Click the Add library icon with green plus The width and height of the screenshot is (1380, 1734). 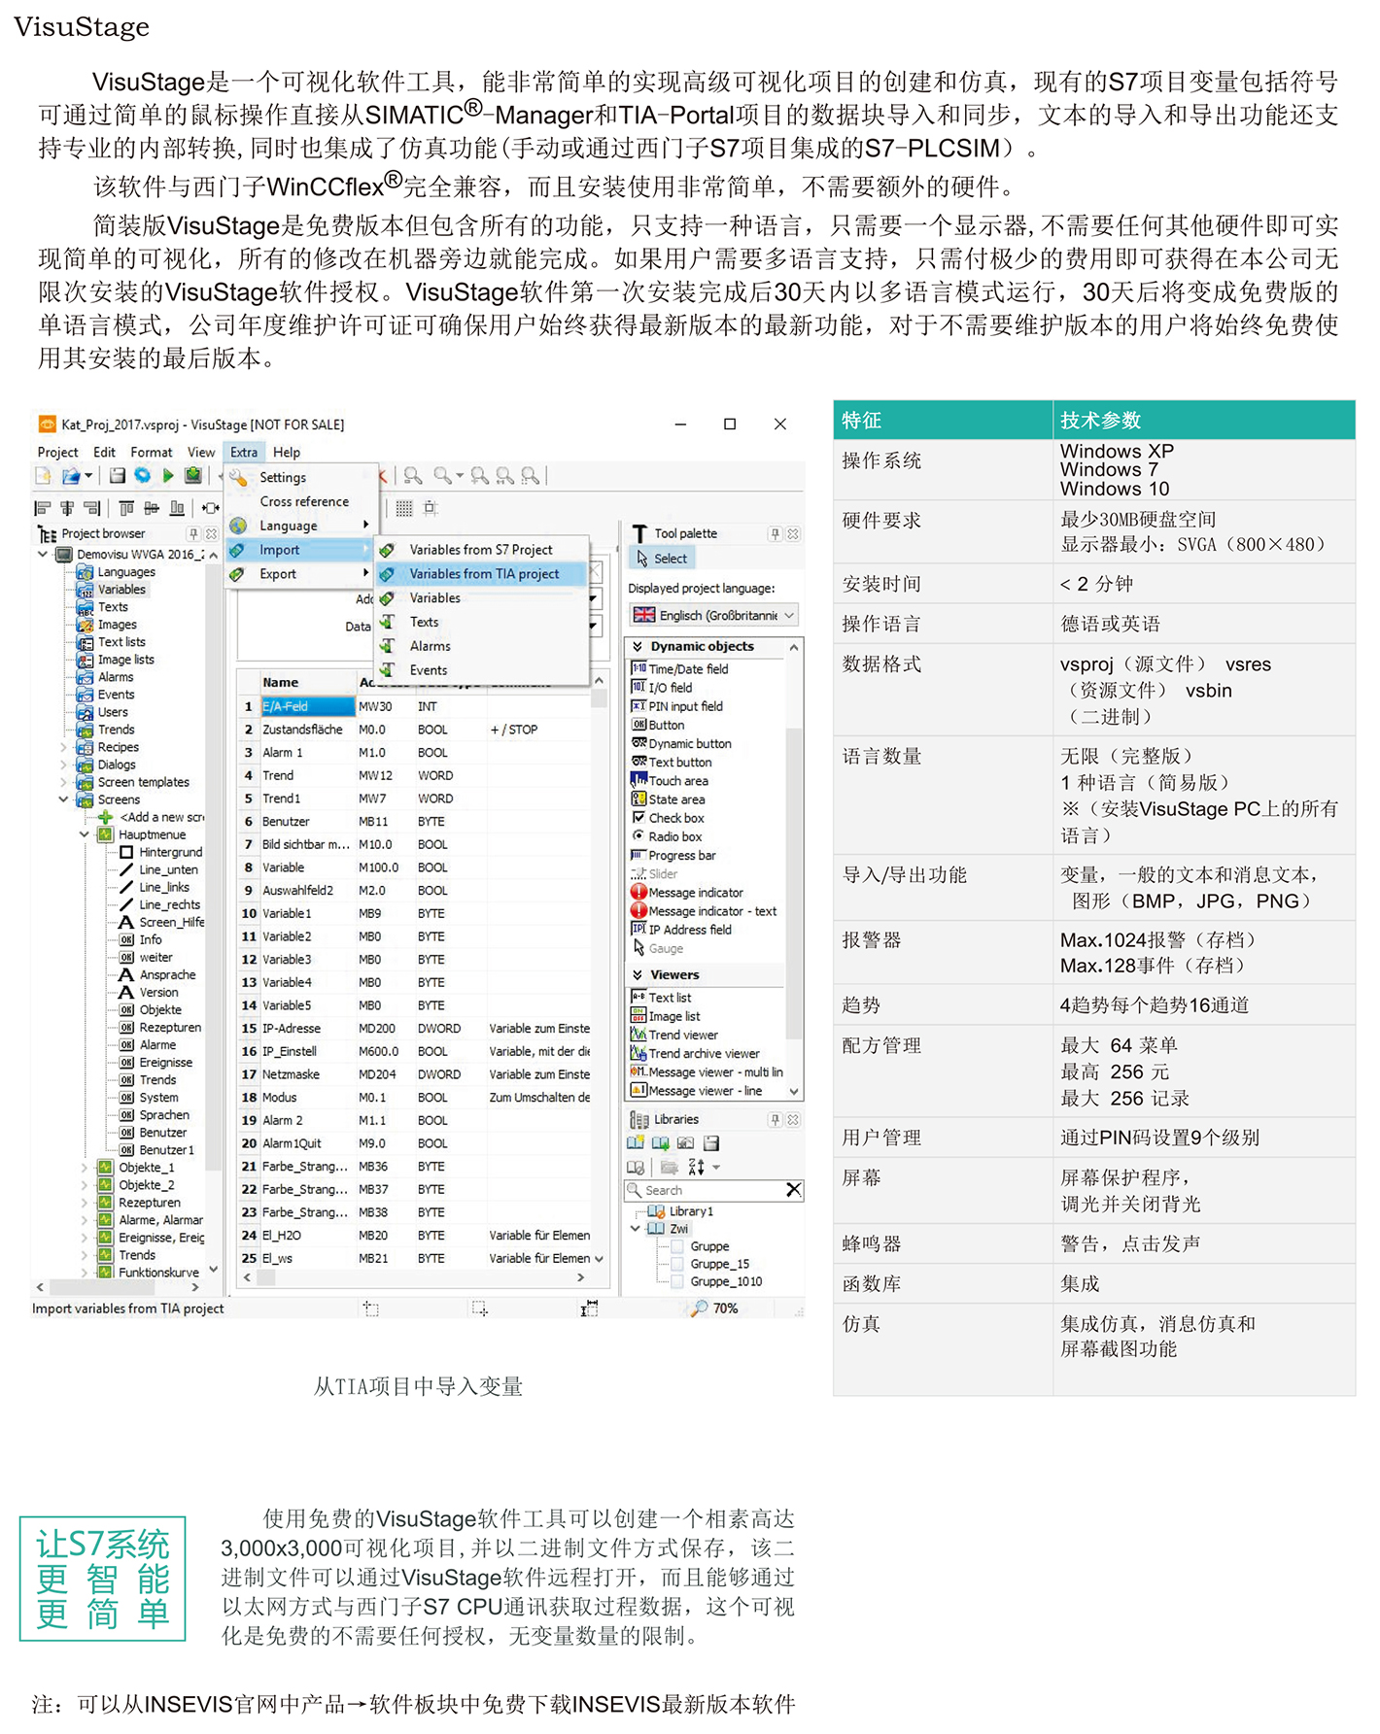point(660,1143)
